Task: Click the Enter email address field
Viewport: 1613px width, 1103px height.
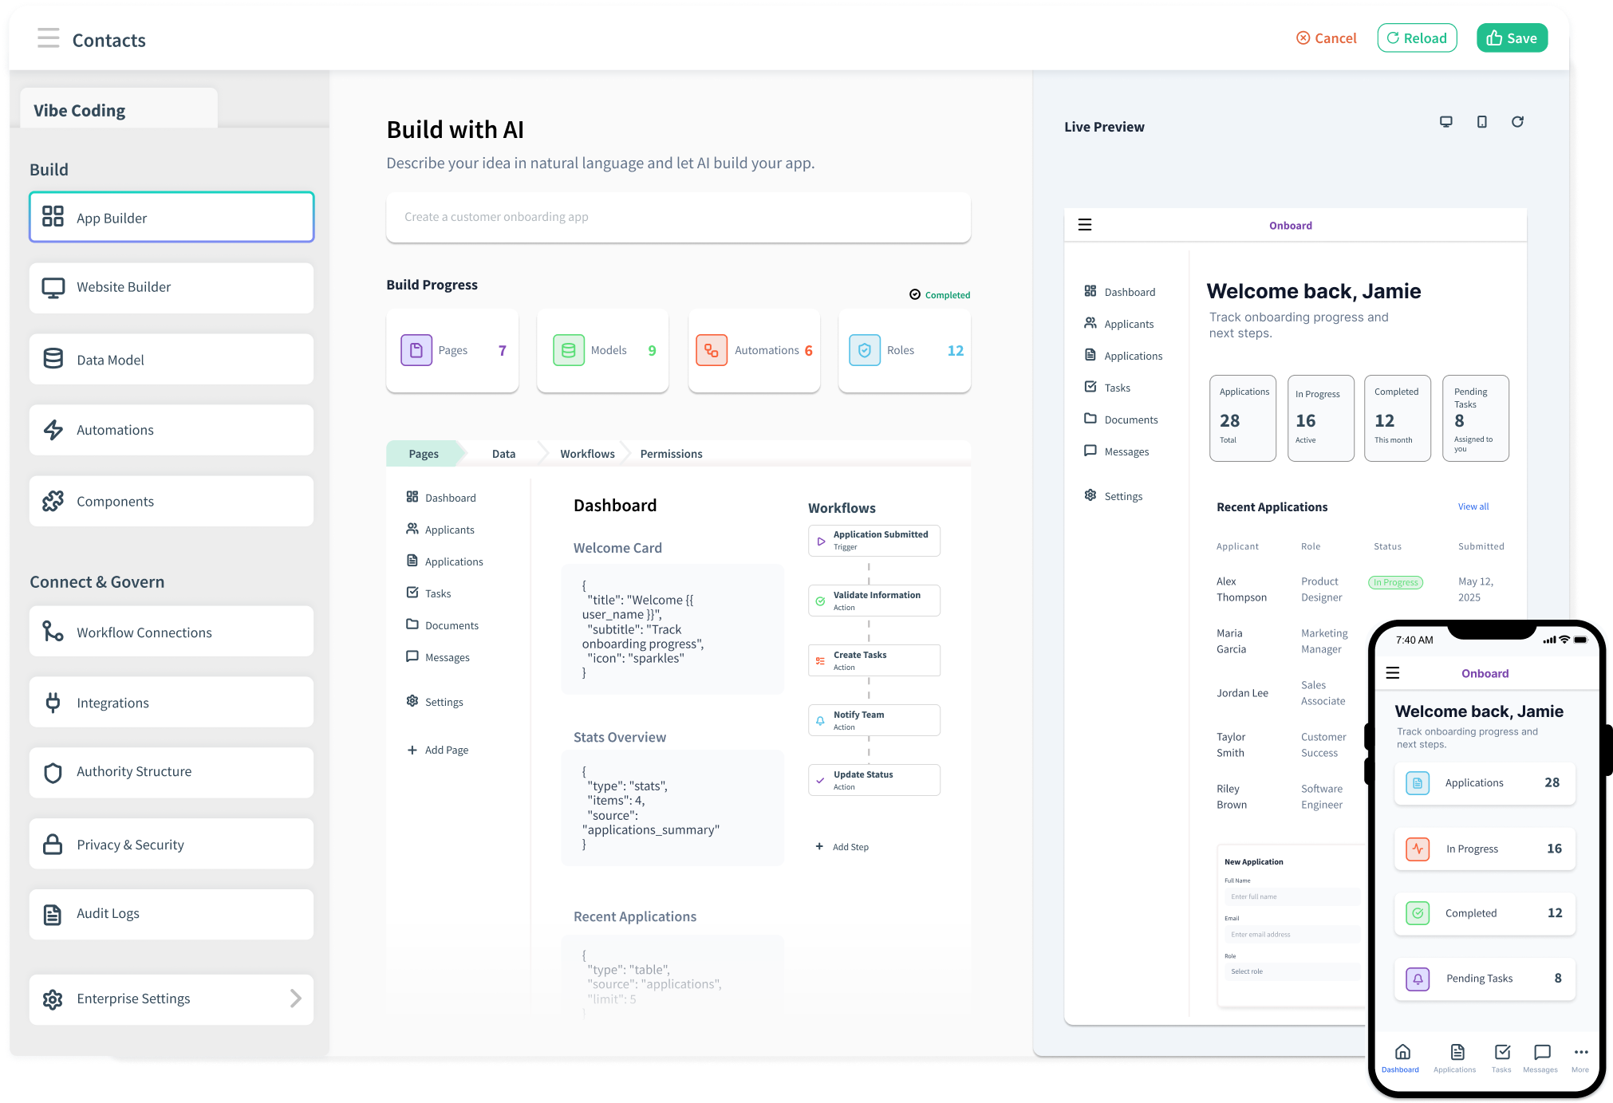Action: 1292,935
